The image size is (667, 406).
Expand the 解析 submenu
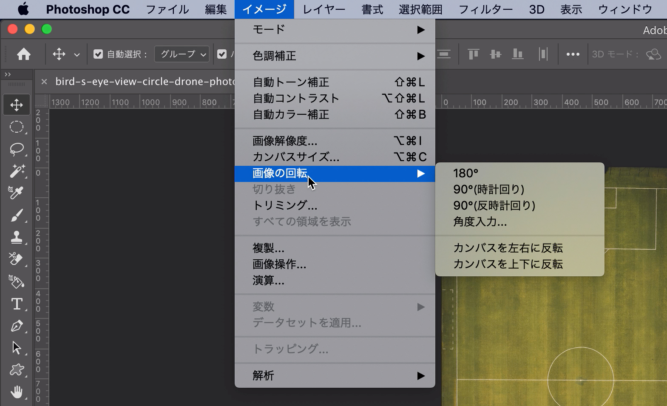pos(335,375)
